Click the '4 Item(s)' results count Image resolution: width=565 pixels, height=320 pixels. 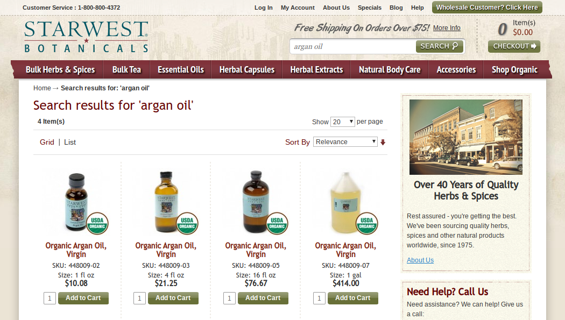click(51, 122)
